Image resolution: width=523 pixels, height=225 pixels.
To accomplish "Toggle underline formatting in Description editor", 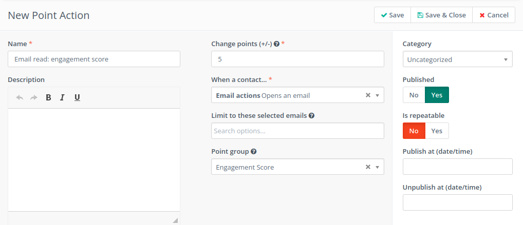I will (x=77, y=97).
